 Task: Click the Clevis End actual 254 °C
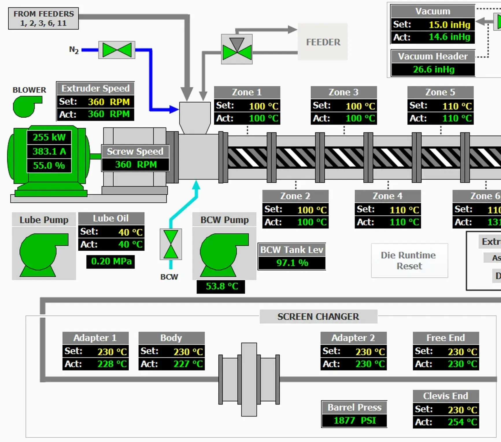click(446, 422)
